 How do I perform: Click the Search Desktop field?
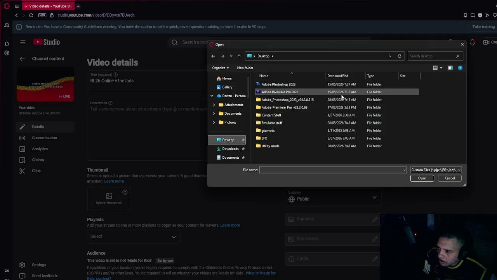[x=435, y=56]
